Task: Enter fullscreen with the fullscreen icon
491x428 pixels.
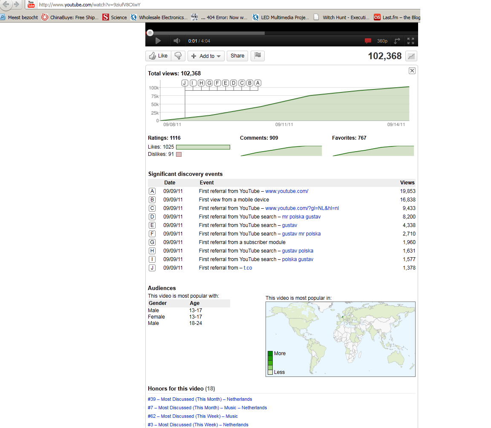Action: [410, 41]
